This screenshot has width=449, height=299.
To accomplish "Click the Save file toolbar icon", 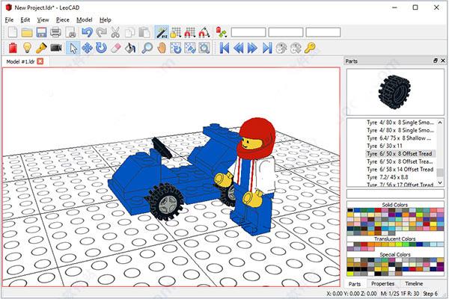I will (x=41, y=32).
